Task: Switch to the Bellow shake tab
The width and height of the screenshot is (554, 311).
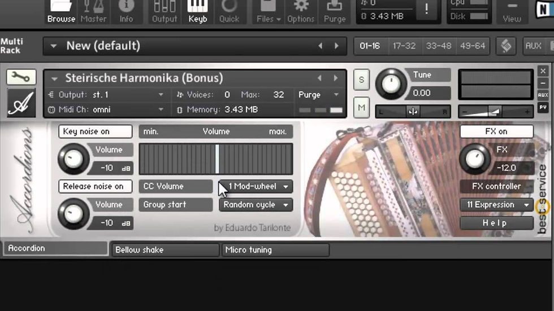Action: (x=165, y=250)
